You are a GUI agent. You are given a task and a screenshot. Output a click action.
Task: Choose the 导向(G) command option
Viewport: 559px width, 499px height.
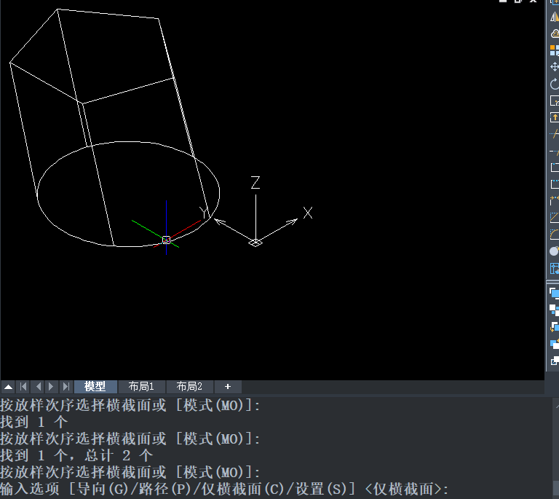point(103,489)
